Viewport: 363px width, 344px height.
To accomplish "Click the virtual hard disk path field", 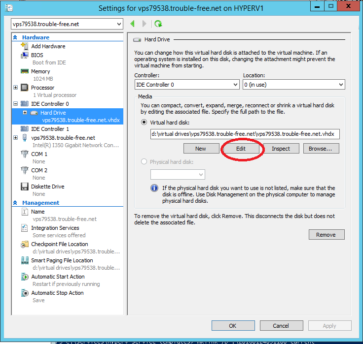I will 245,134.
